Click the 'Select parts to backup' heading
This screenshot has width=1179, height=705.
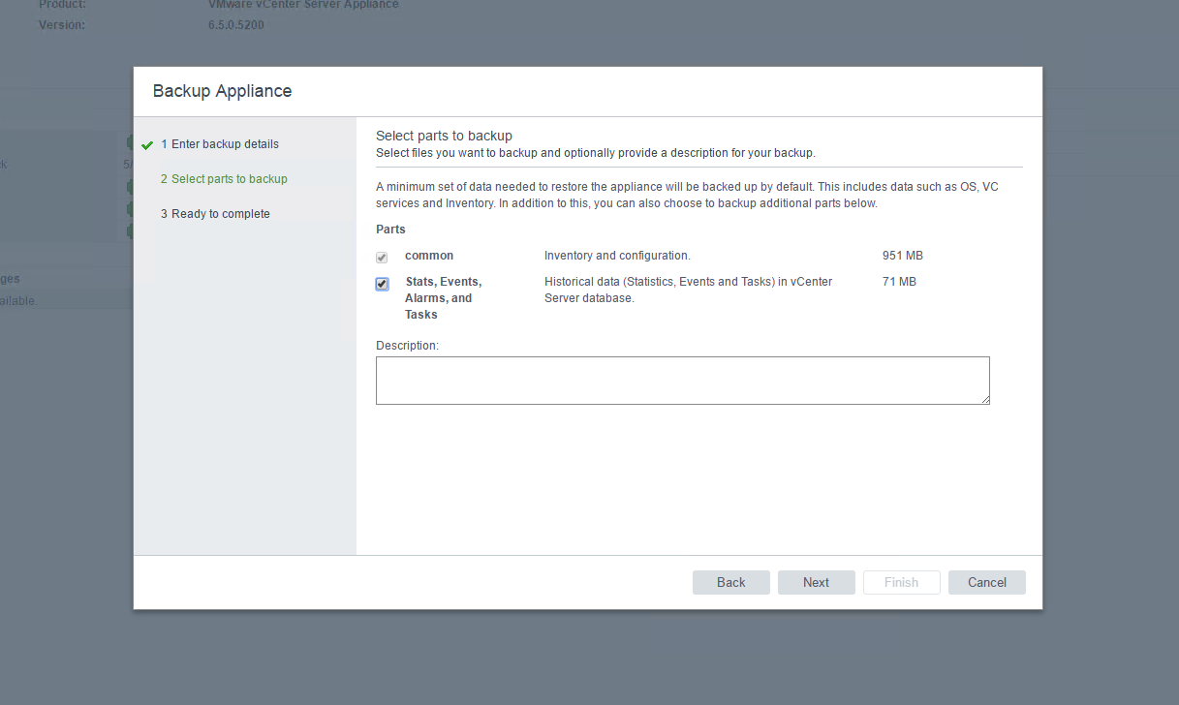(444, 136)
